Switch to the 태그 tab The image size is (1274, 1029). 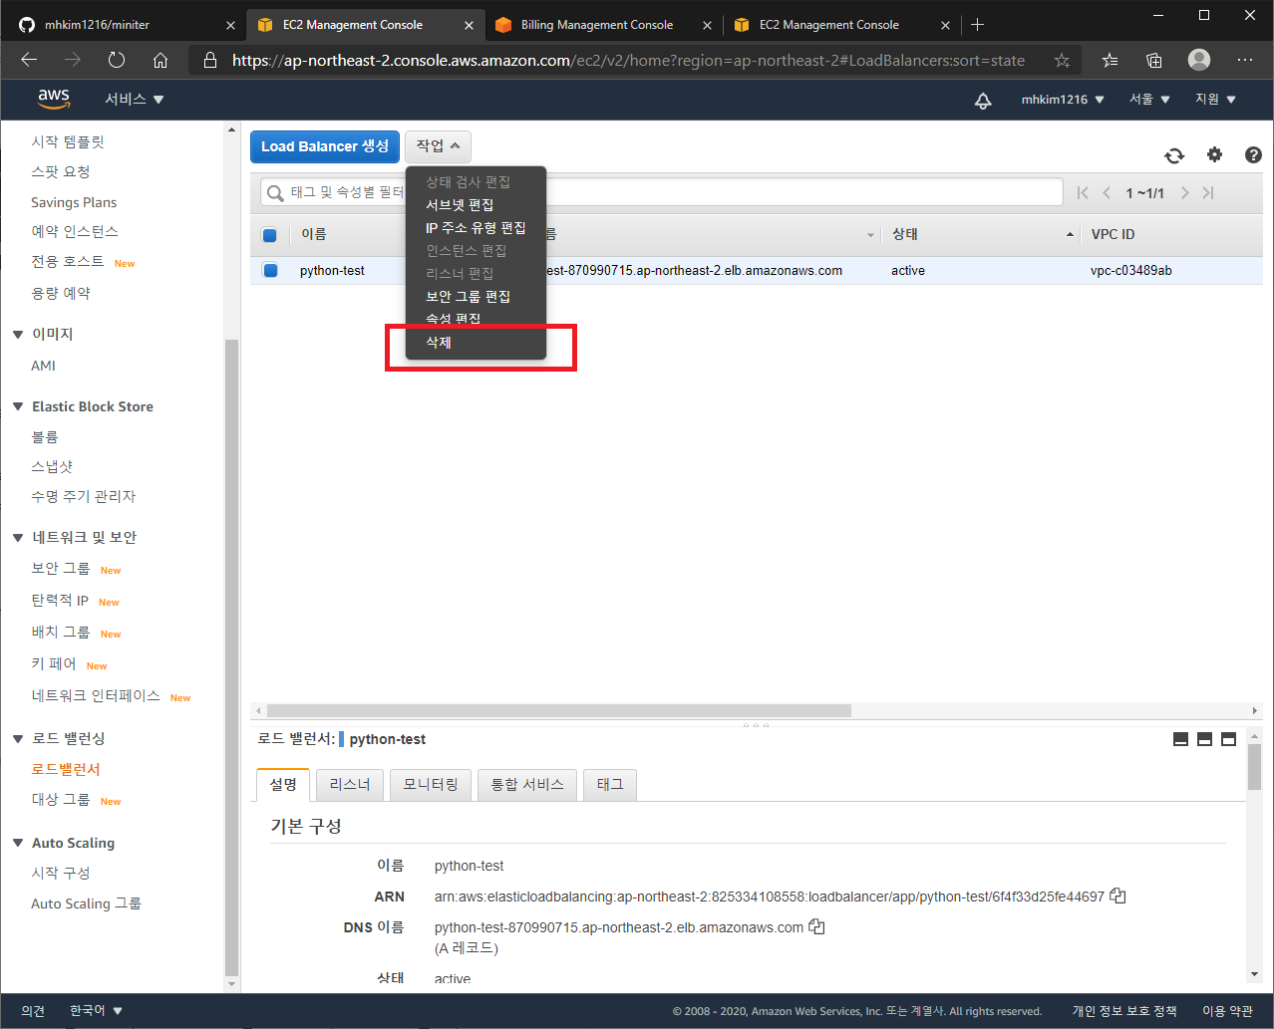(x=610, y=785)
